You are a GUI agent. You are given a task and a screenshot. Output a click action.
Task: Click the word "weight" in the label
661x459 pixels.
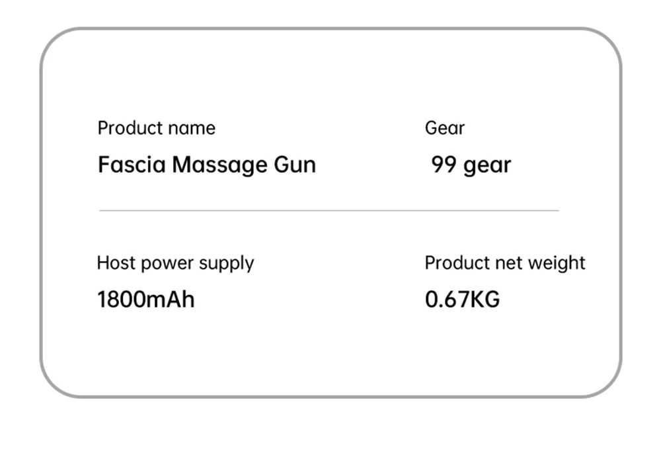pos(560,263)
